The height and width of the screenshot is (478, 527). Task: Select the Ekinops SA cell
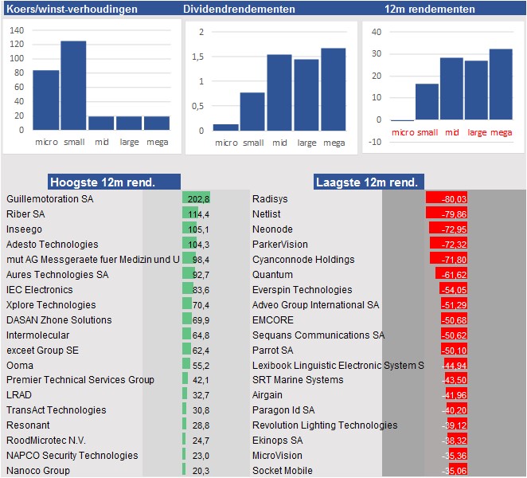tap(277, 441)
